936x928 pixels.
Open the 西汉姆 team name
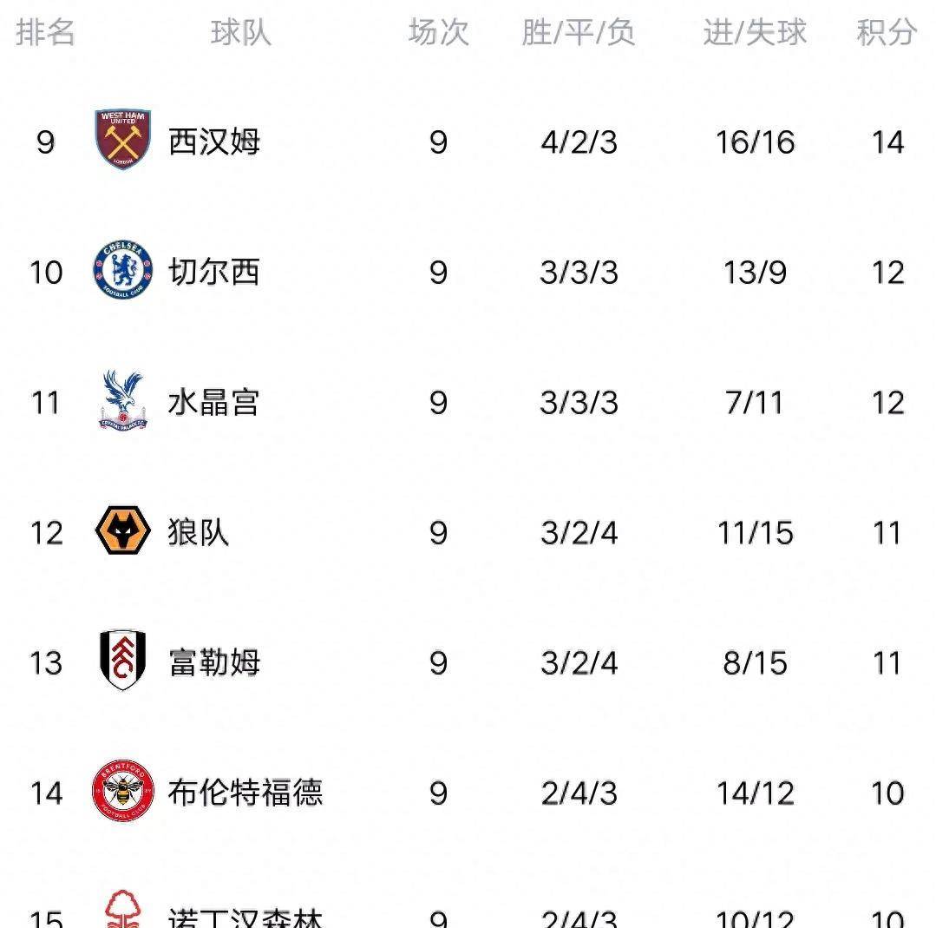click(214, 142)
